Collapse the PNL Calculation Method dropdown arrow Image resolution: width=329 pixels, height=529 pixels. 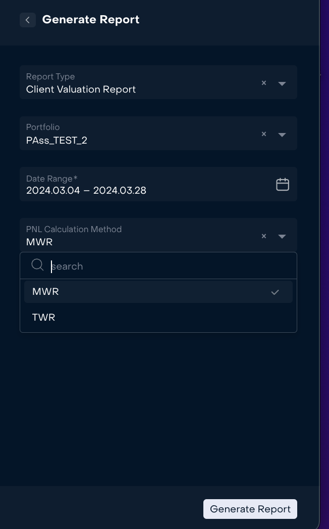pyautogui.click(x=282, y=236)
